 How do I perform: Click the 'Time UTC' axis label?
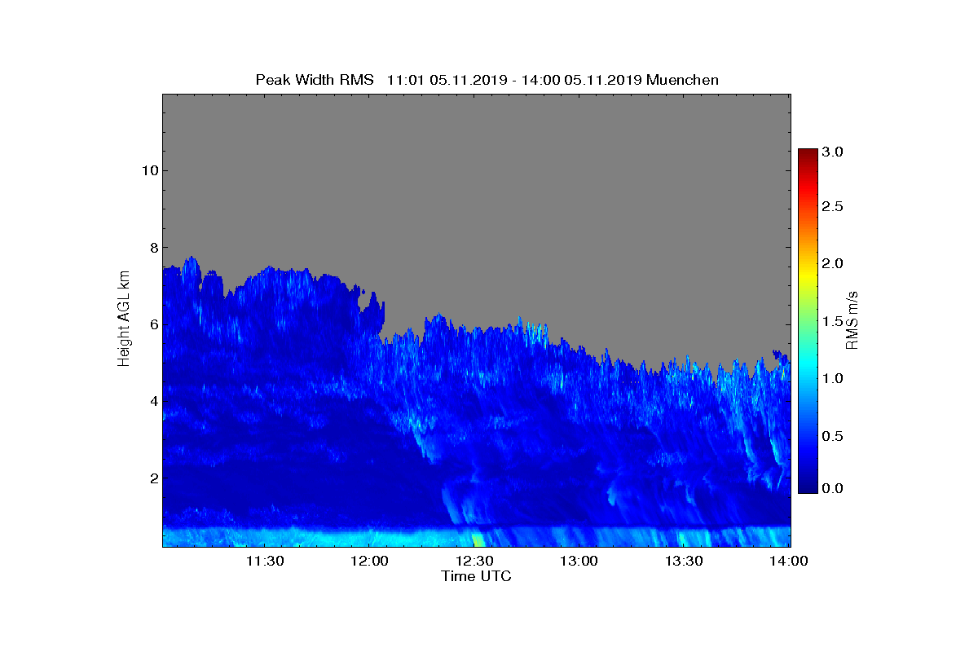[x=477, y=576]
